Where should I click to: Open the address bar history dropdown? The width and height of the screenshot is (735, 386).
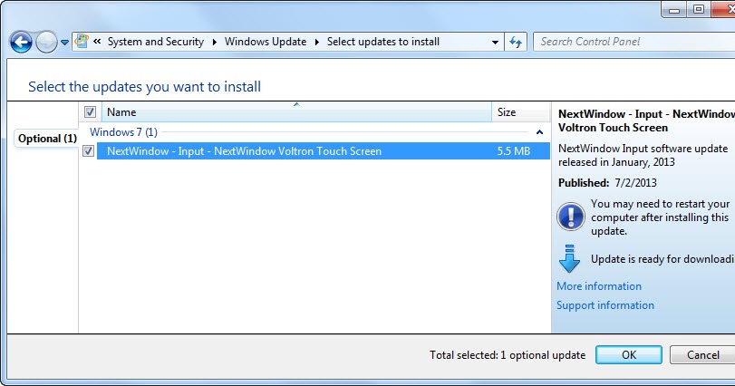pyautogui.click(x=495, y=43)
